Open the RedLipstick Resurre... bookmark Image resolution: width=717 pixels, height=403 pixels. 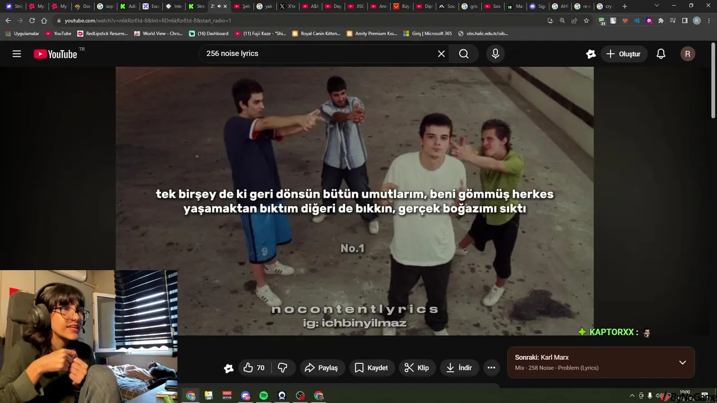click(x=103, y=34)
